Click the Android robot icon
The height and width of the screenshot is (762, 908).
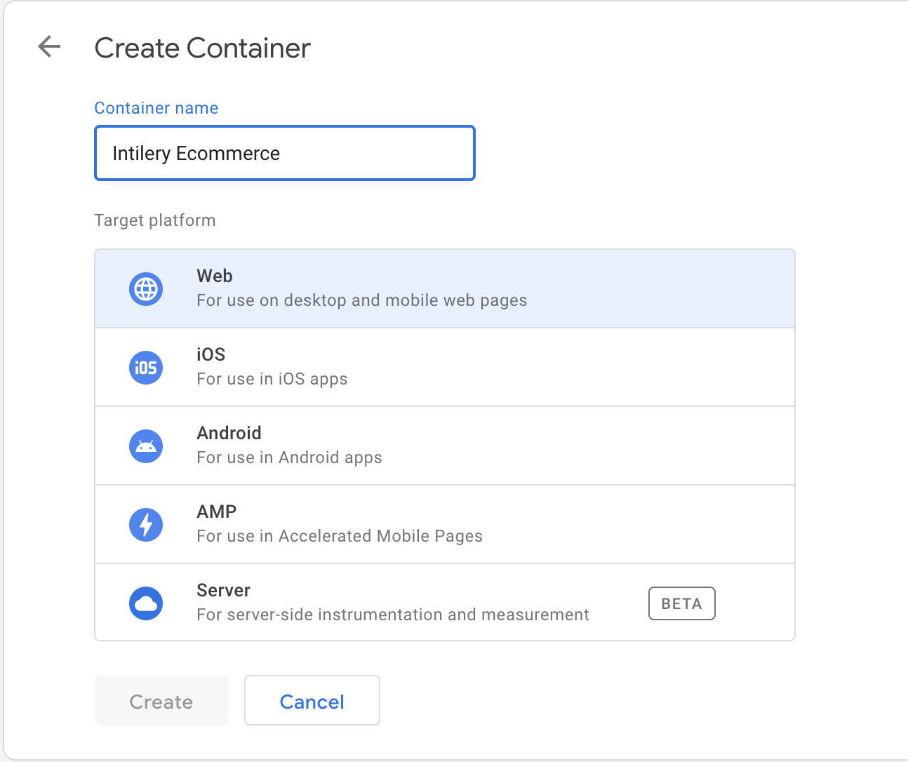[x=146, y=446]
